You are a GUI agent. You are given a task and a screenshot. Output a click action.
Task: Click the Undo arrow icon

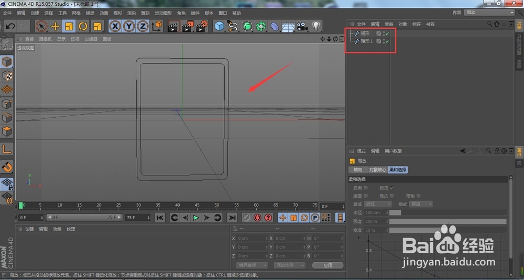tap(10, 26)
